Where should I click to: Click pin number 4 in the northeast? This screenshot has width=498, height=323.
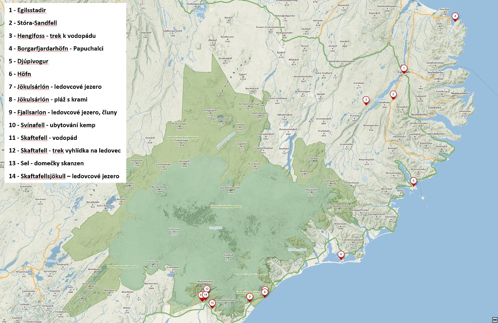[x=455, y=16]
